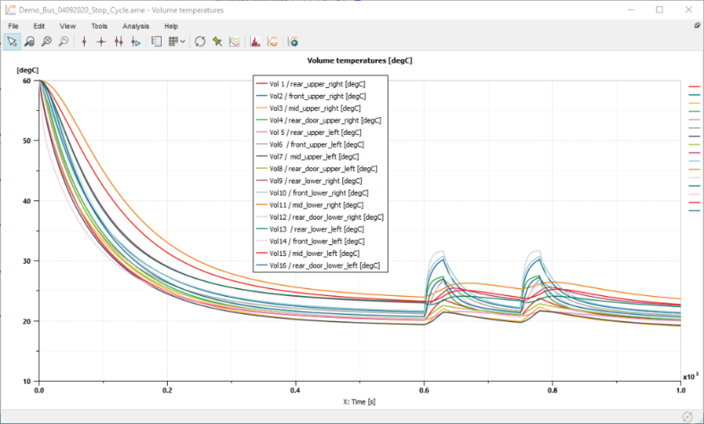
Task: Expand the grid layout dropdown arrow
Action: click(182, 41)
